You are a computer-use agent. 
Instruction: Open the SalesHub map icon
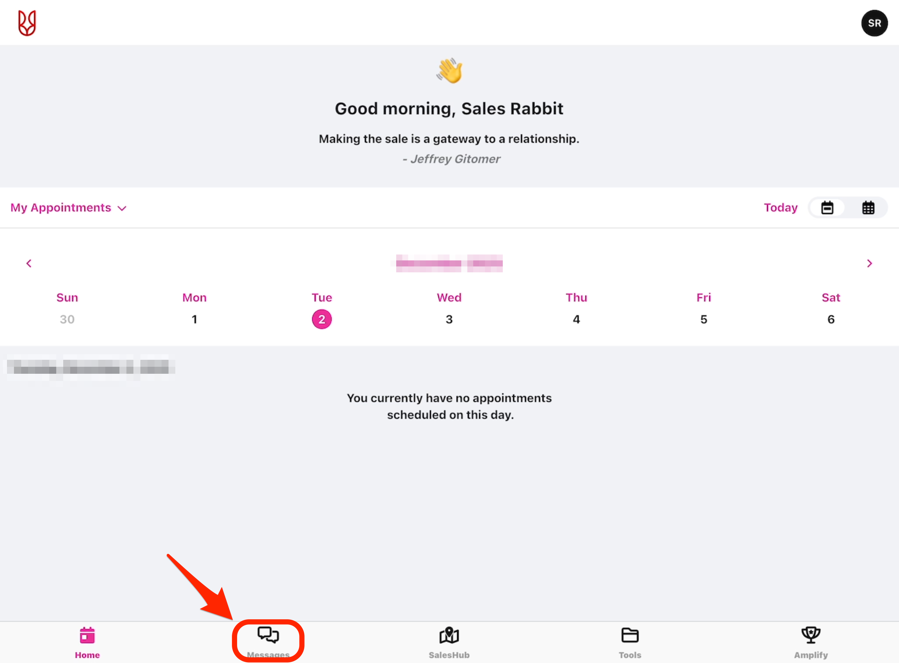click(449, 636)
